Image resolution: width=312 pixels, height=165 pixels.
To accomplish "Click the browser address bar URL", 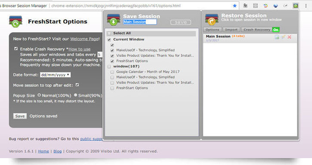I will click(x=116, y=6).
